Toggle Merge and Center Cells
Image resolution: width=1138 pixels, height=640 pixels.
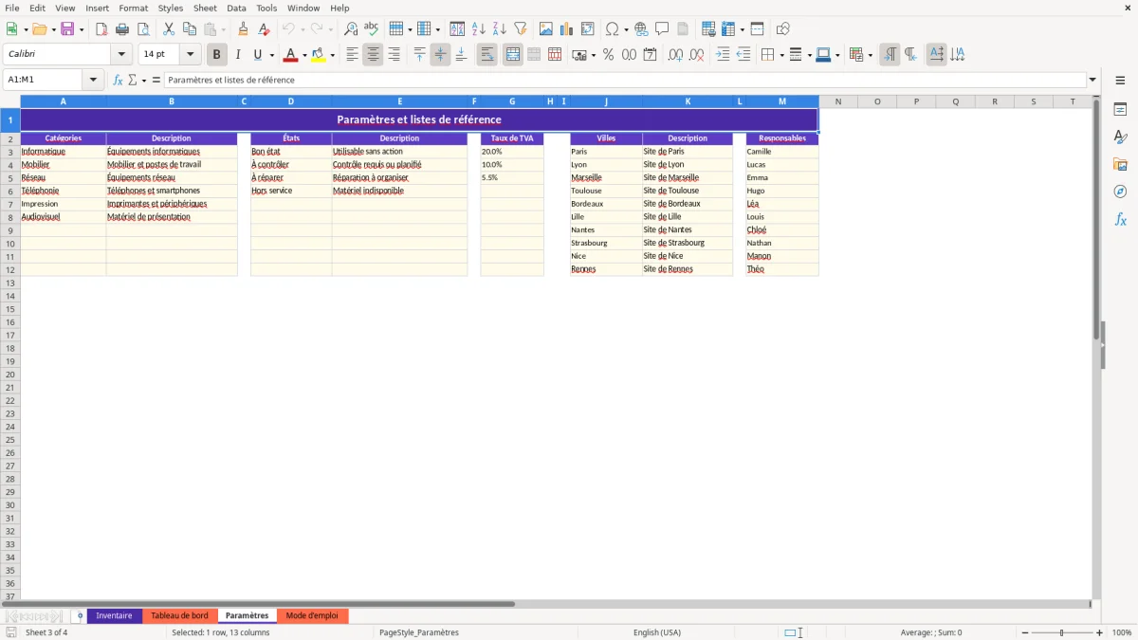[512, 55]
